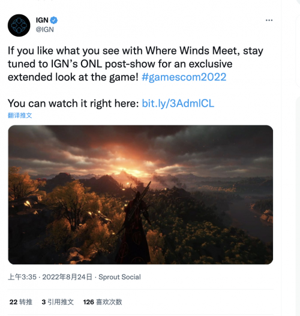This screenshot has height=316, width=300.
Task: View the 22 转推 retweets list
Action: (x=21, y=302)
